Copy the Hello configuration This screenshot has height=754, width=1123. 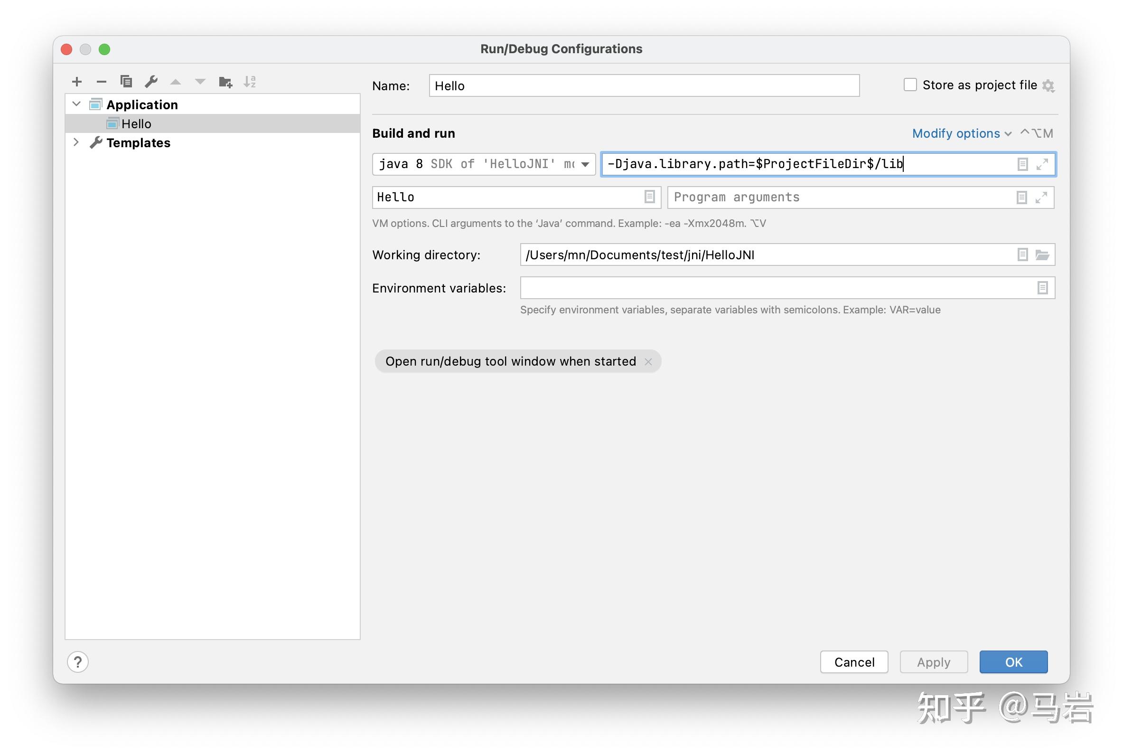[x=126, y=81]
